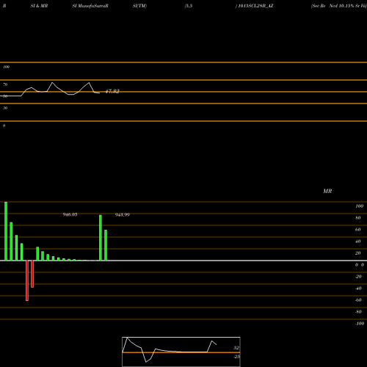The image size is (367, 367).
Task: Click the MR axis label -100
Action: click(x=360, y=324)
